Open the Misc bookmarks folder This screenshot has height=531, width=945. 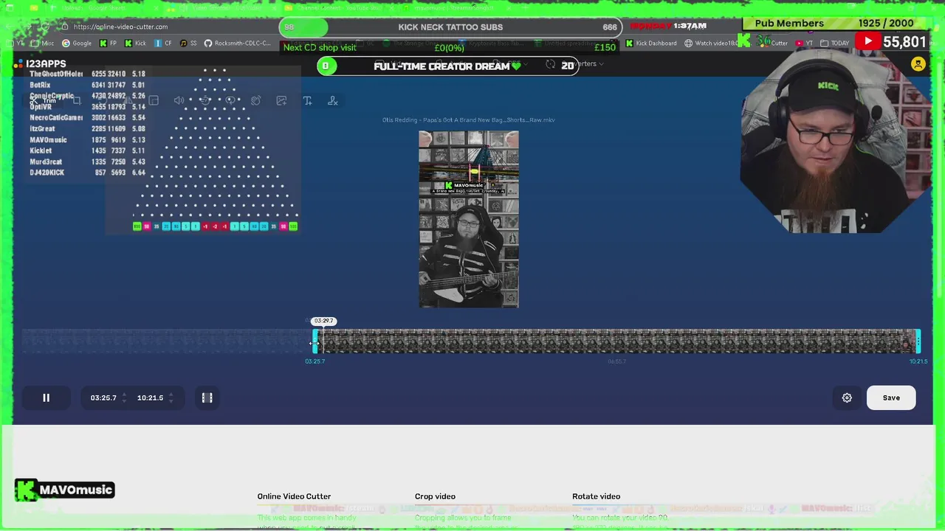coord(43,43)
